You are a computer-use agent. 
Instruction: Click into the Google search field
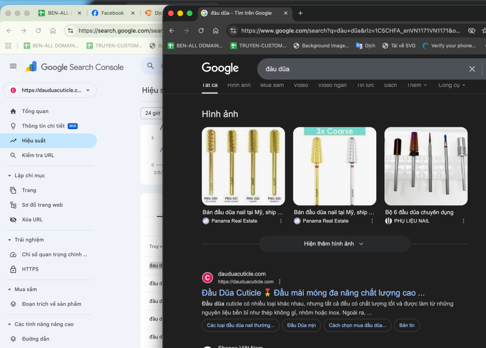361,69
